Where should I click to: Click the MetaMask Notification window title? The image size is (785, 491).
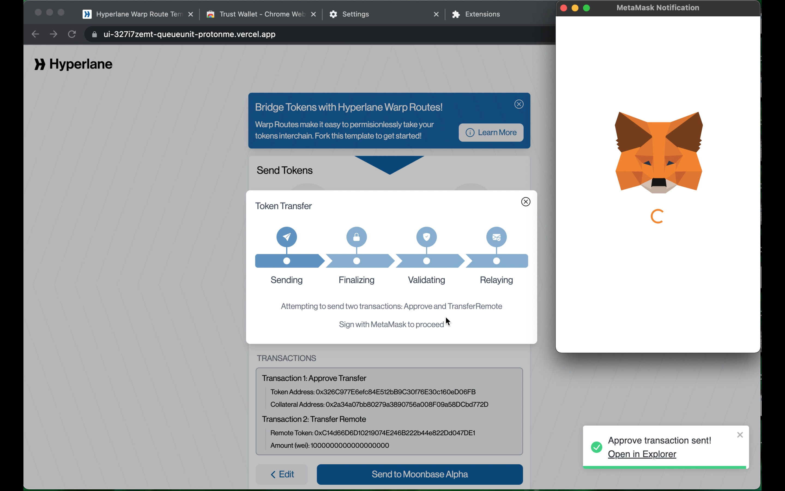click(657, 8)
